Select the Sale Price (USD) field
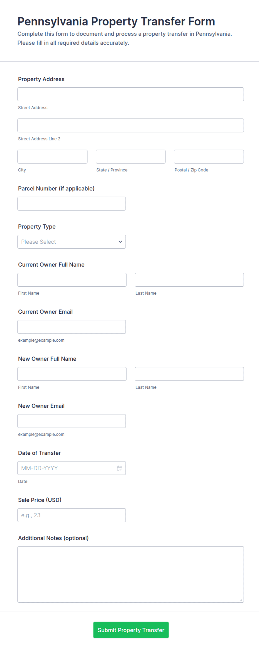 point(72,515)
